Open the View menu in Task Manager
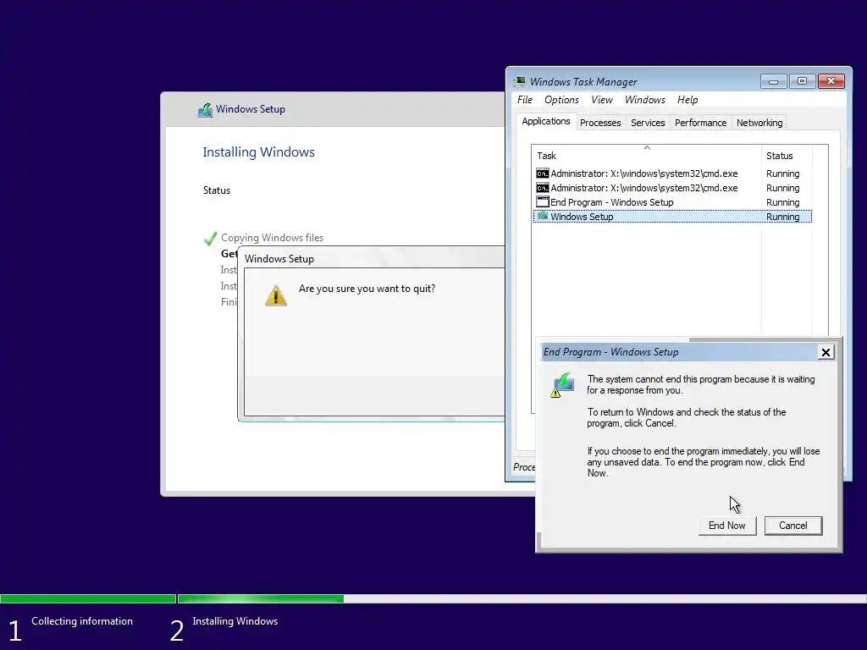The image size is (867, 650). click(602, 100)
